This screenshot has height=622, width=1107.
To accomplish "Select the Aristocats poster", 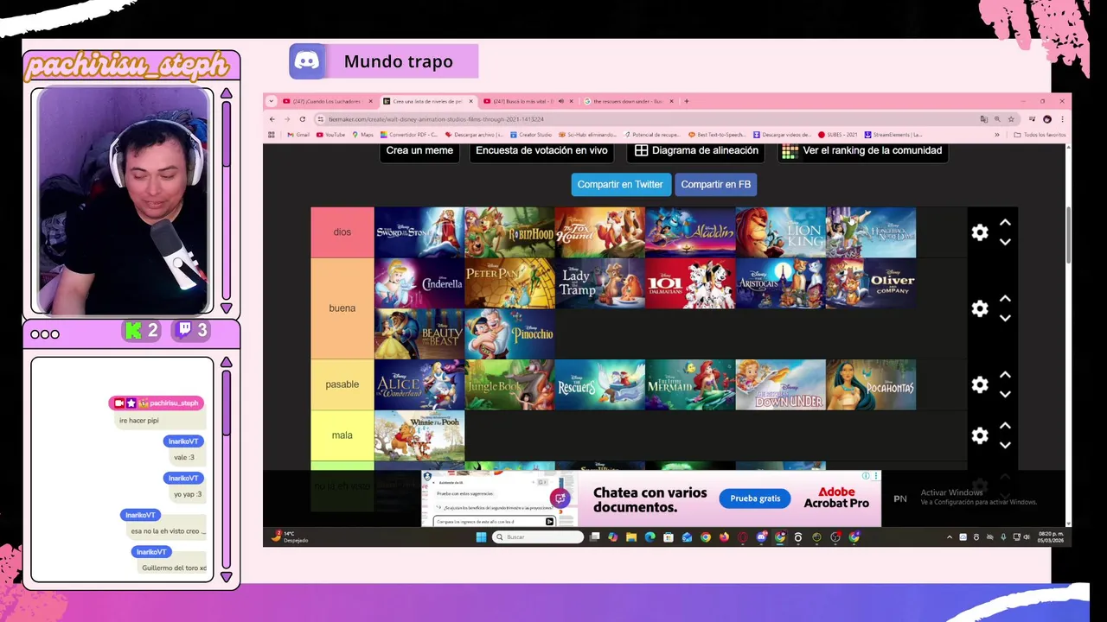I will (781, 283).
